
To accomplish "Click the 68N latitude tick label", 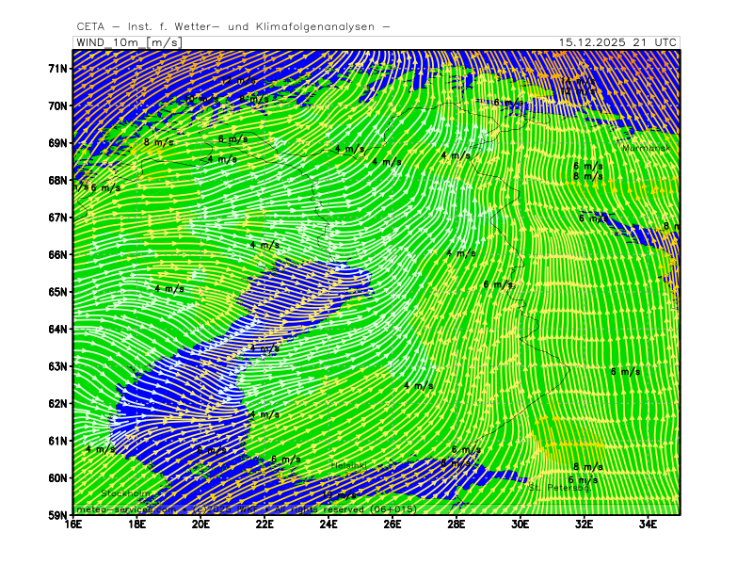I will (58, 180).
